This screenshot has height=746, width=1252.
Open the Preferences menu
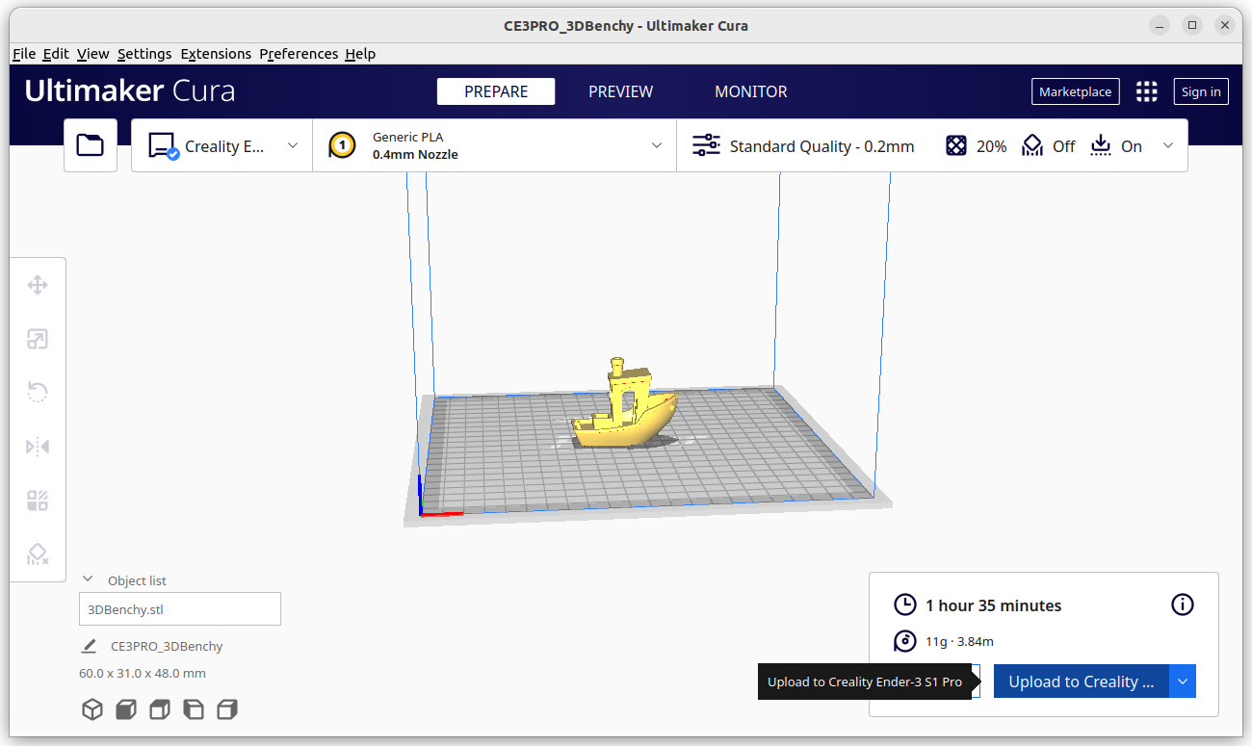point(299,54)
